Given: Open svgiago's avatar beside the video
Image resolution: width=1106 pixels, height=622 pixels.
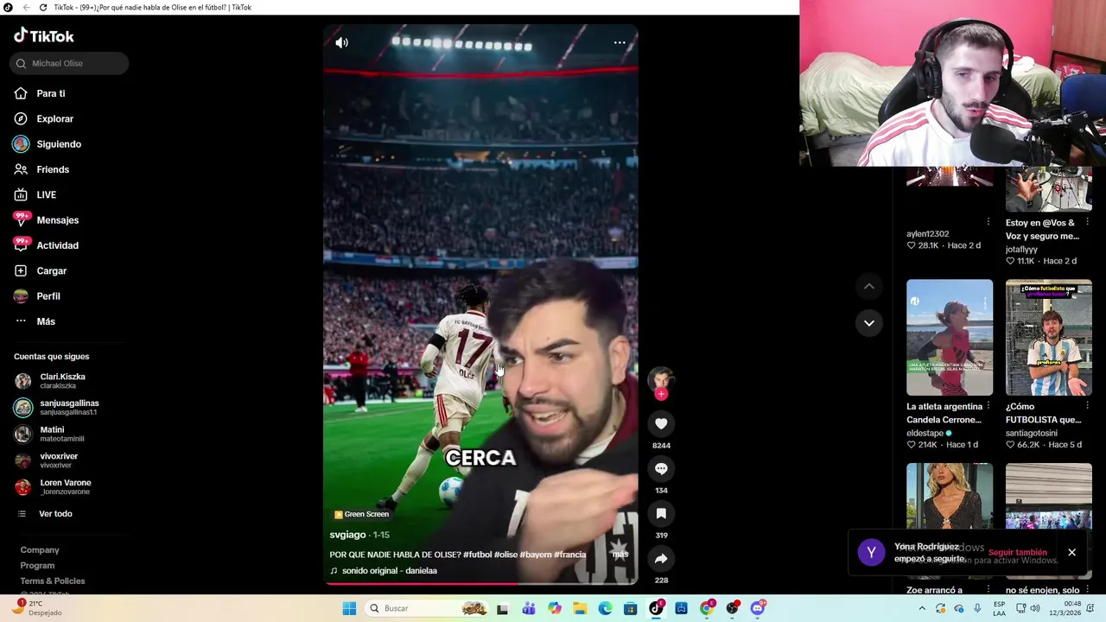Looking at the screenshot, I should tap(661, 379).
